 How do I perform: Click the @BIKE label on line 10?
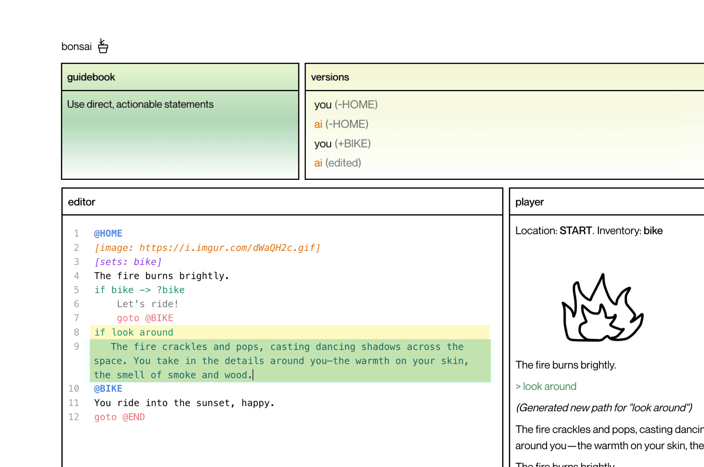pyautogui.click(x=108, y=389)
